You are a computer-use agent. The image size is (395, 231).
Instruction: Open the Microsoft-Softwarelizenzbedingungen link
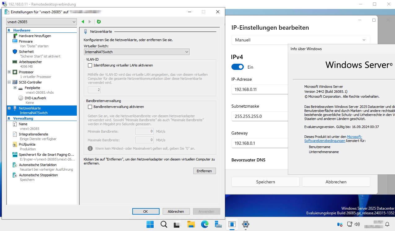pyautogui.click(x=333, y=139)
